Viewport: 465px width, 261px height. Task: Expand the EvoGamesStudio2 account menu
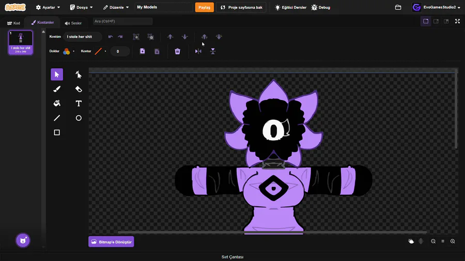436,7
